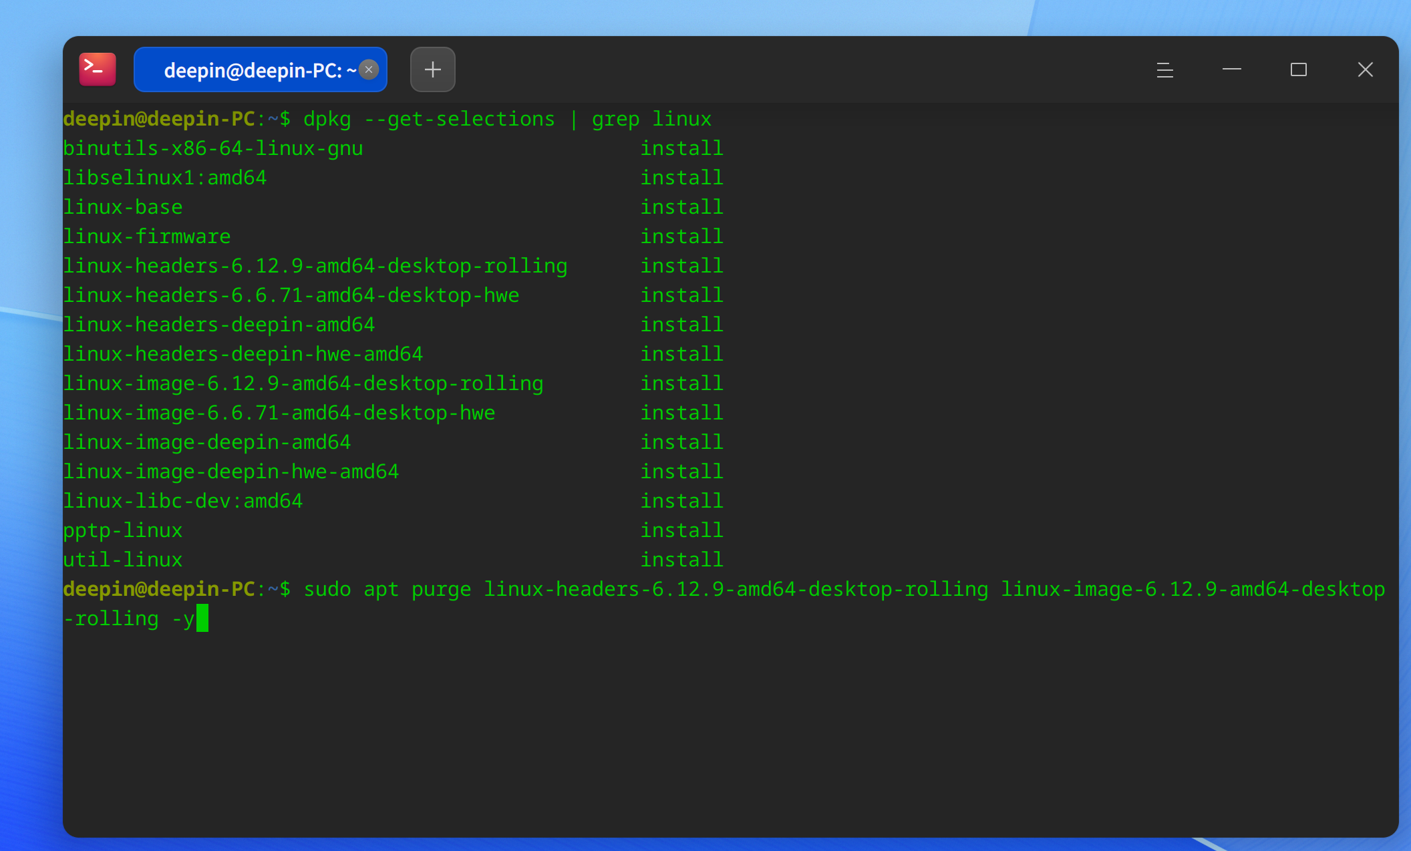Viewport: 1411px width, 851px height.
Task: Maximize the terminal window
Action: (1298, 69)
